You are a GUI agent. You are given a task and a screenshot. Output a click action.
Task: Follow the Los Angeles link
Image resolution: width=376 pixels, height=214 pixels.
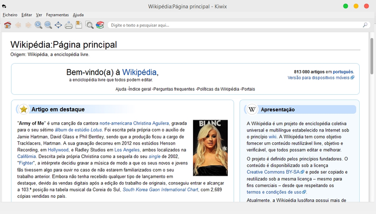[127, 150]
